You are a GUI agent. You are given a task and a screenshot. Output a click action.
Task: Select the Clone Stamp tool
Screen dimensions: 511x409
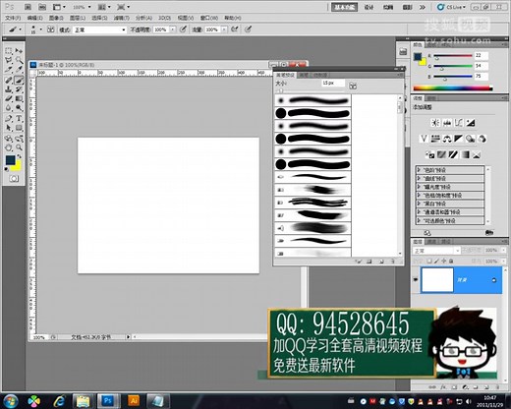point(9,89)
